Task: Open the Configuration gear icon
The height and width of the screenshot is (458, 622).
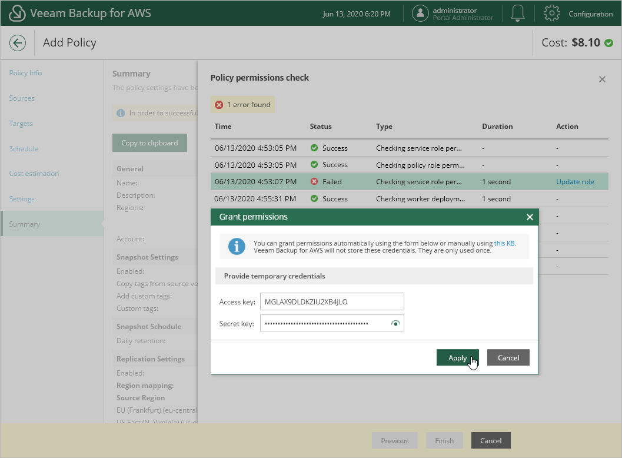Action: point(551,13)
